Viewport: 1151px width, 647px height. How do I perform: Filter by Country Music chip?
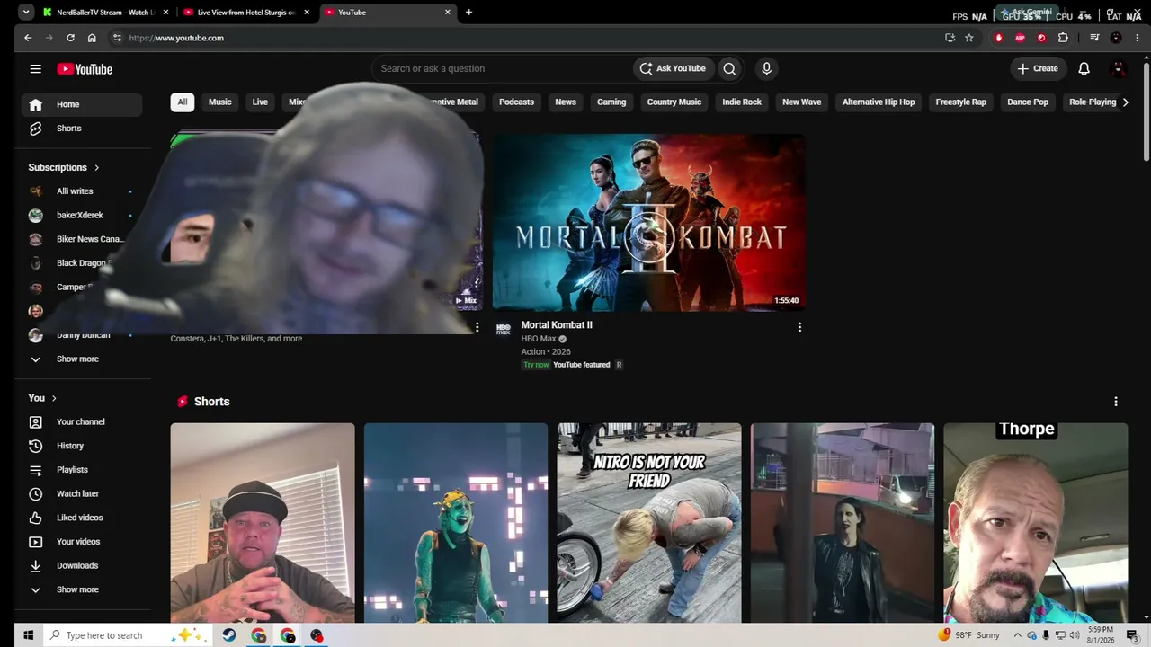click(674, 102)
